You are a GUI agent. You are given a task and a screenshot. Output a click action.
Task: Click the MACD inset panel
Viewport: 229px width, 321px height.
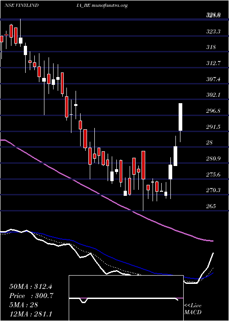(126, 298)
